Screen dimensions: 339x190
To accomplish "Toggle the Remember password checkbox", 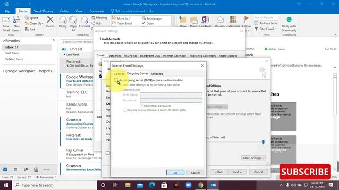I will pyautogui.click(x=141, y=106).
